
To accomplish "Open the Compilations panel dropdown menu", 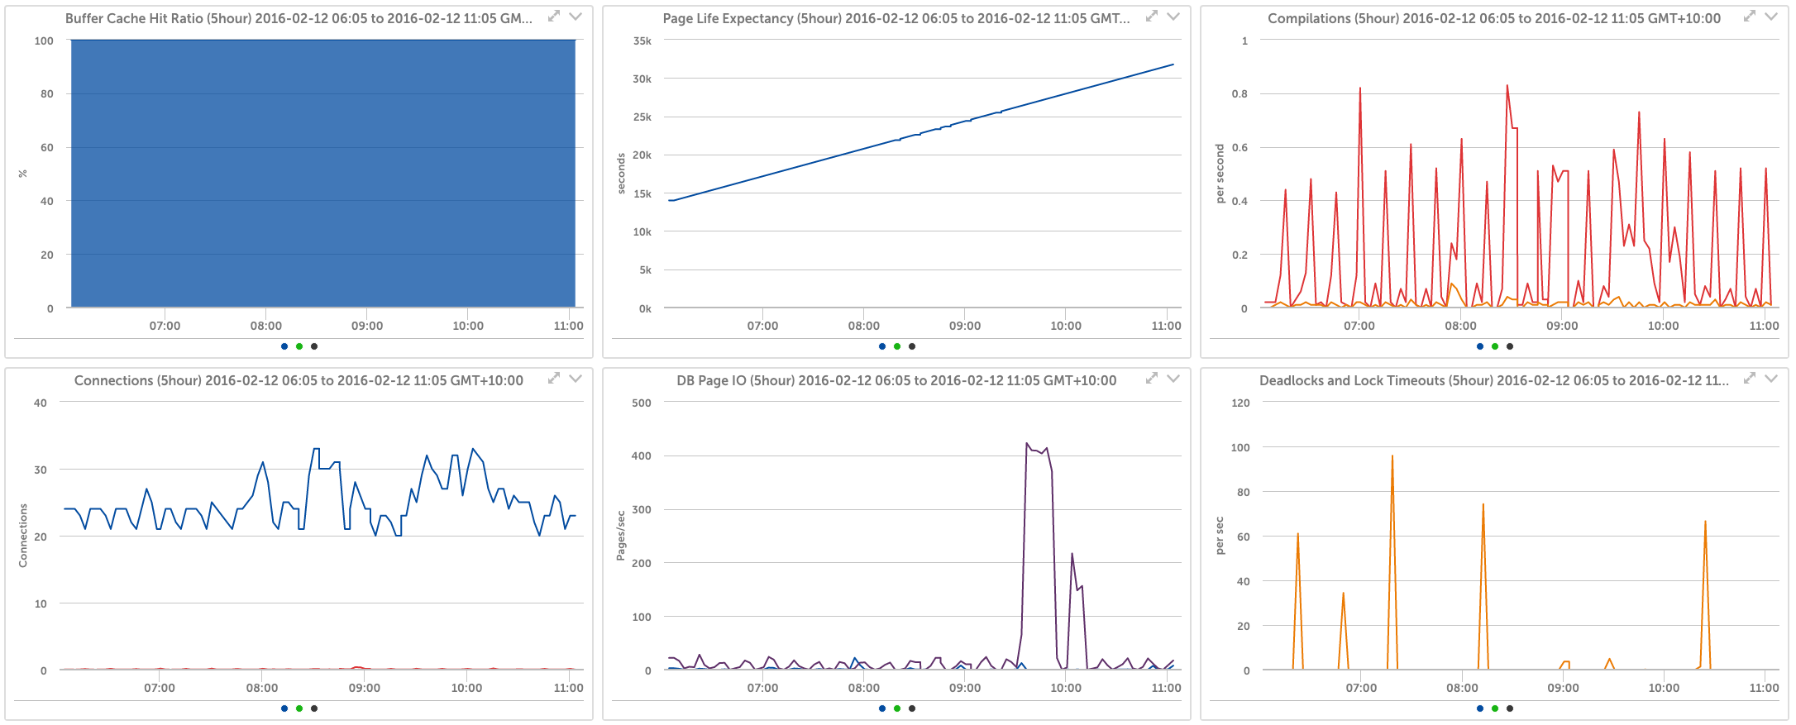I will tap(1771, 17).
